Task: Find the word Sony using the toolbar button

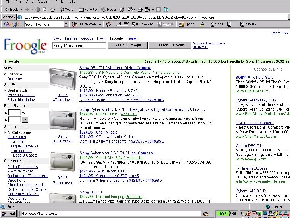Action: click(x=217, y=24)
